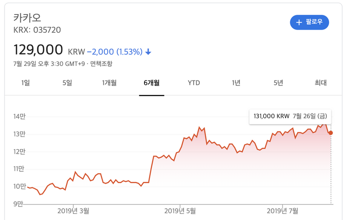Choose the 5년 range tab

(x=278, y=83)
